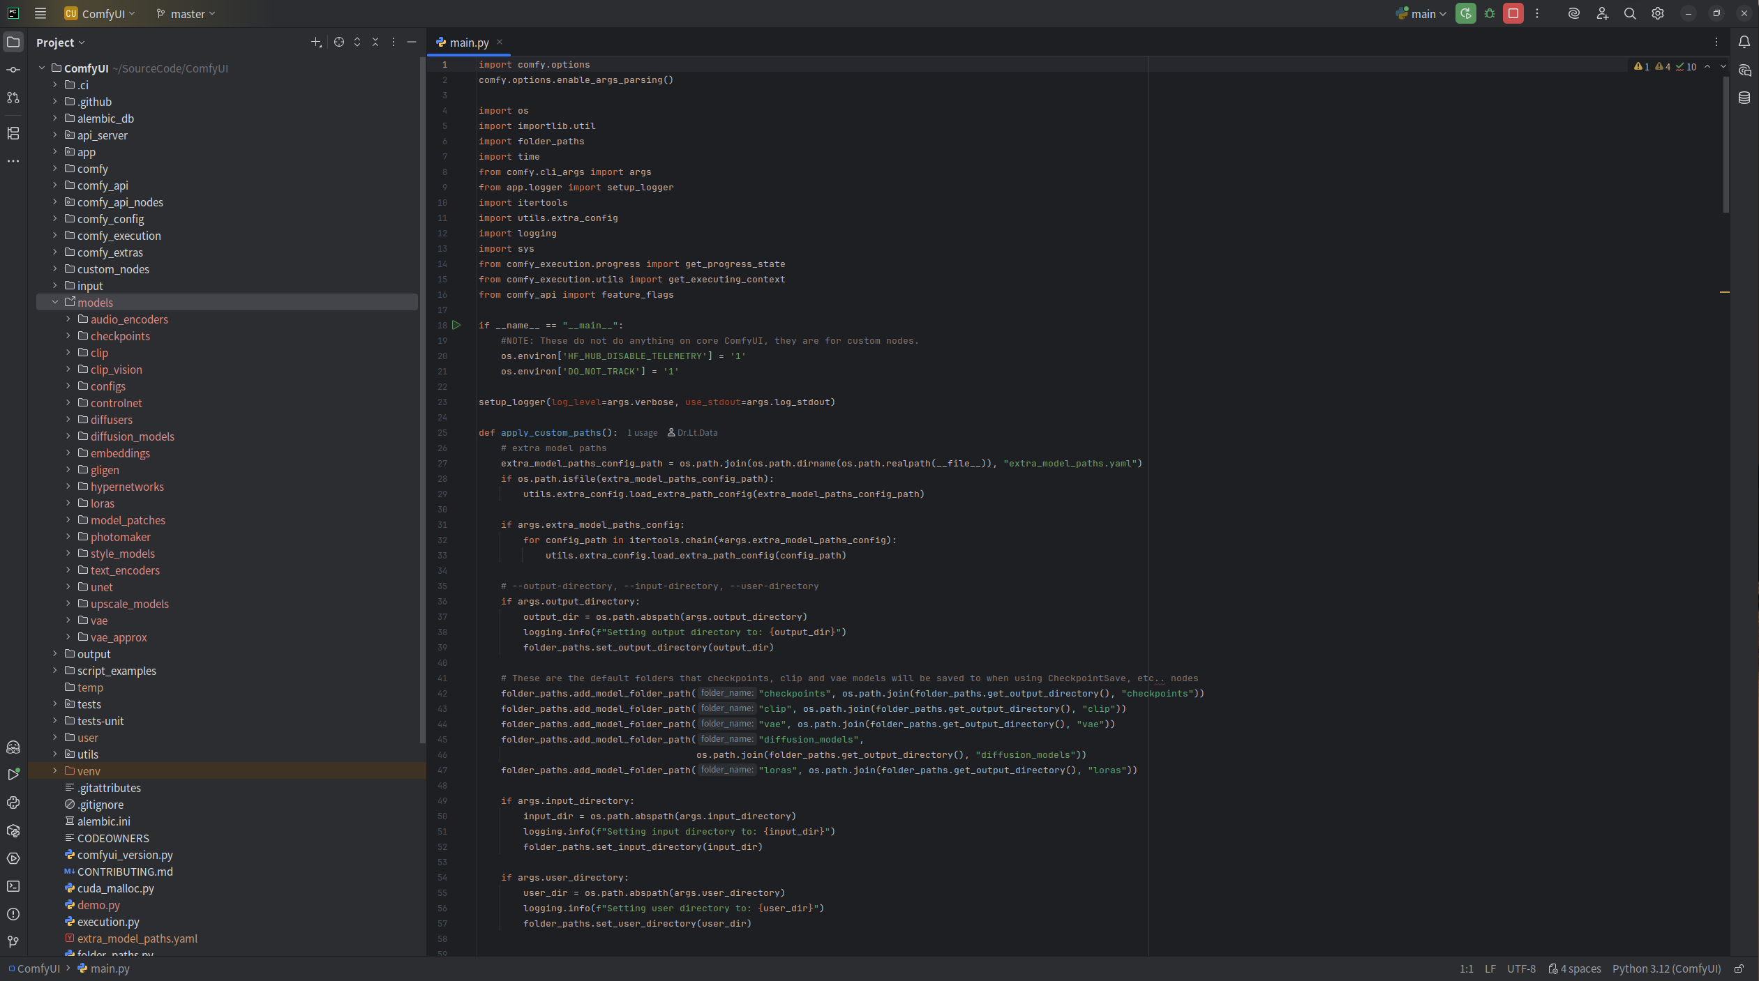
Task: Click the editor vertical scrollbar thumb
Action: click(1726, 144)
